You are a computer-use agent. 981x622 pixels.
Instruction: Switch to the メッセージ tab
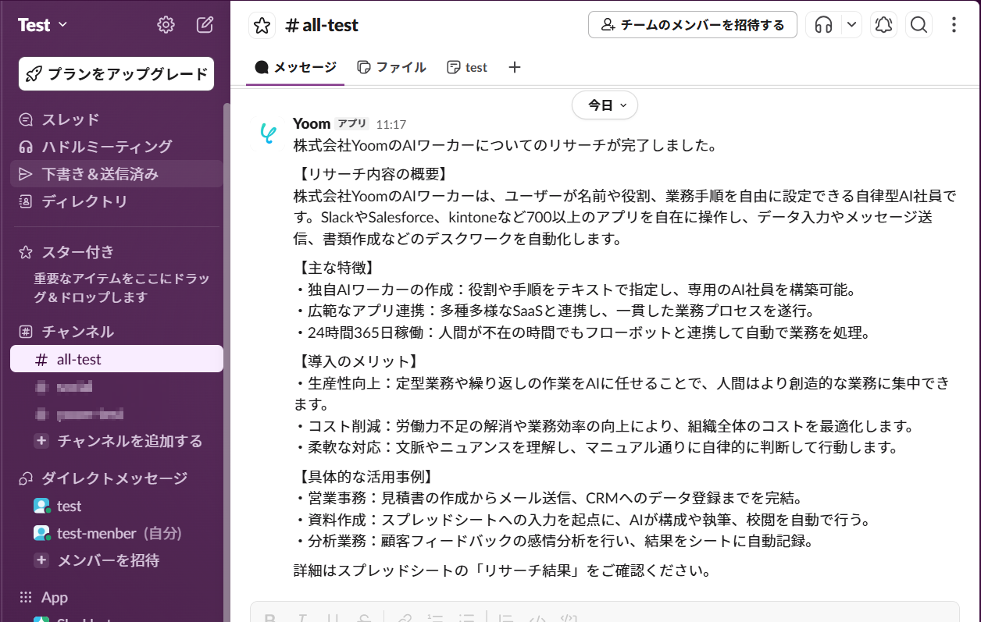[x=296, y=67]
